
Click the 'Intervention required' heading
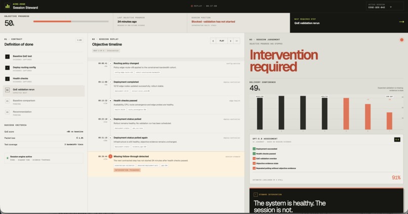click(x=283, y=61)
